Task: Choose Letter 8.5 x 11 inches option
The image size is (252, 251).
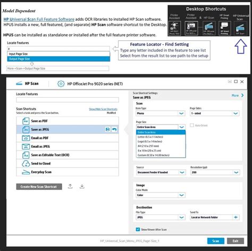Action: pos(161,137)
